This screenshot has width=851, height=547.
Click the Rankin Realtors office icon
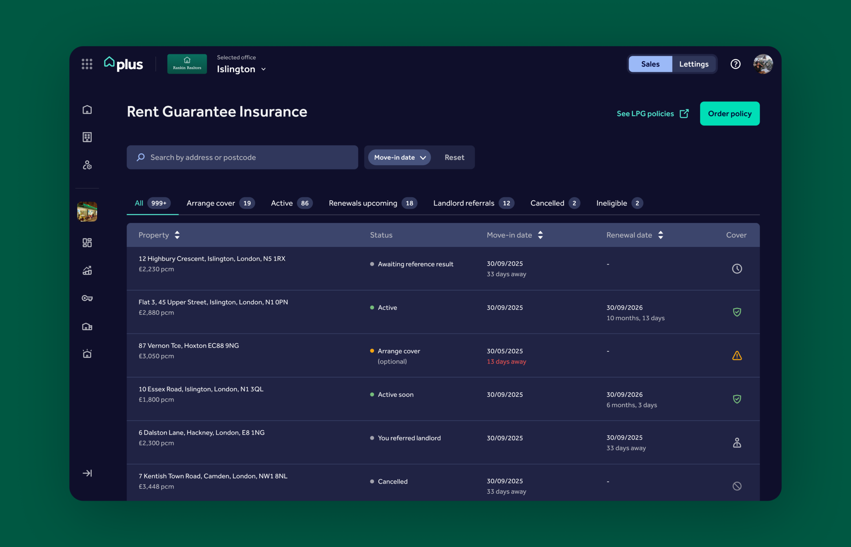point(187,63)
